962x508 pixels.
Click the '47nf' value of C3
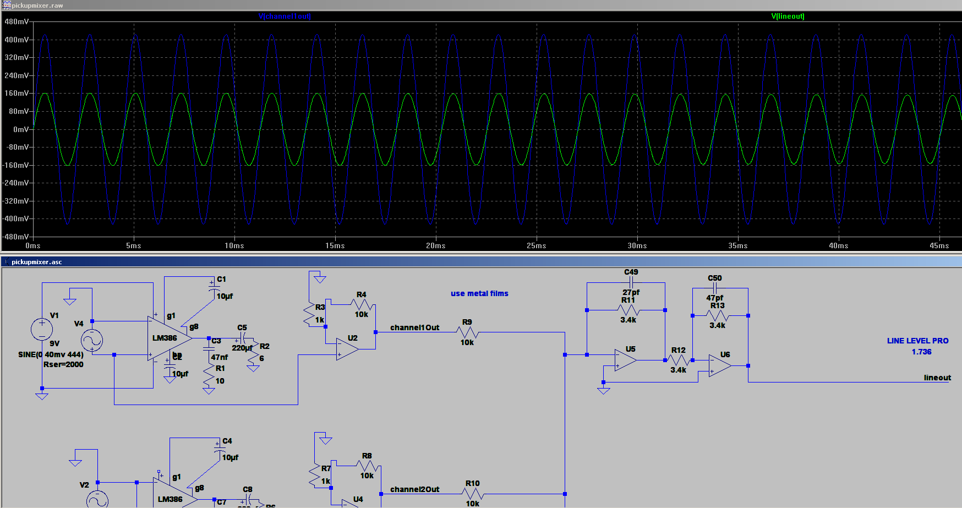point(220,357)
